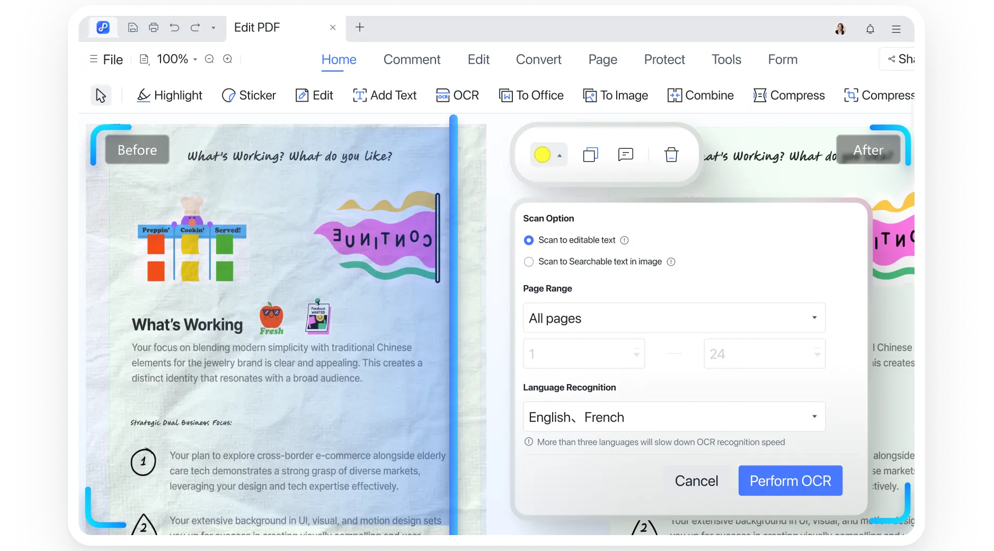Screen dimensions: 994x551
Task: Click the zoom out magnifier icon
Action: click(209, 59)
